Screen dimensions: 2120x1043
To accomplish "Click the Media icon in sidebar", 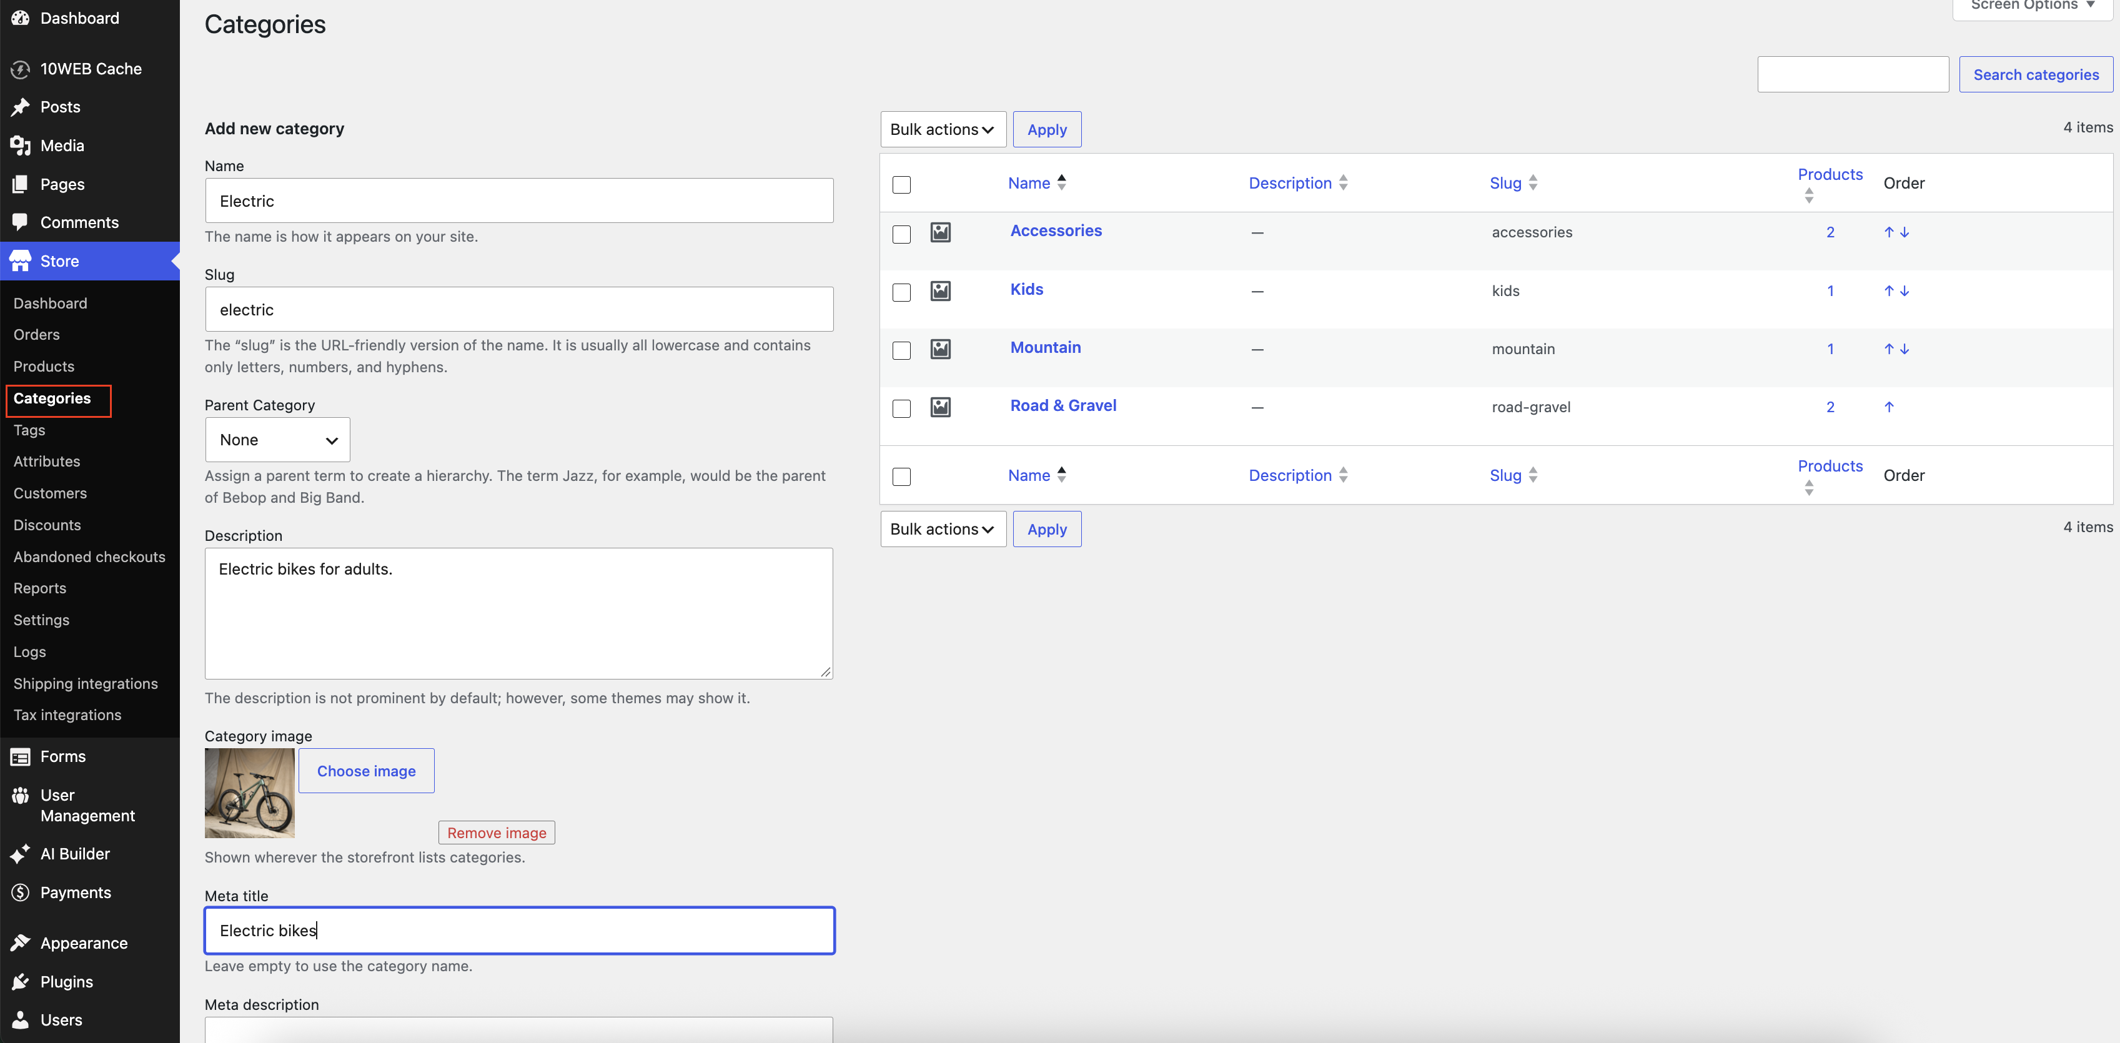I will 21,146.
